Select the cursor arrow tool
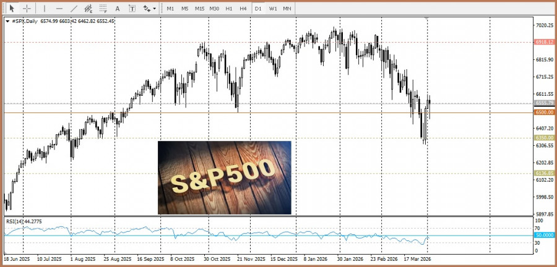Screen dimensions: 557x267 [12, 8]
